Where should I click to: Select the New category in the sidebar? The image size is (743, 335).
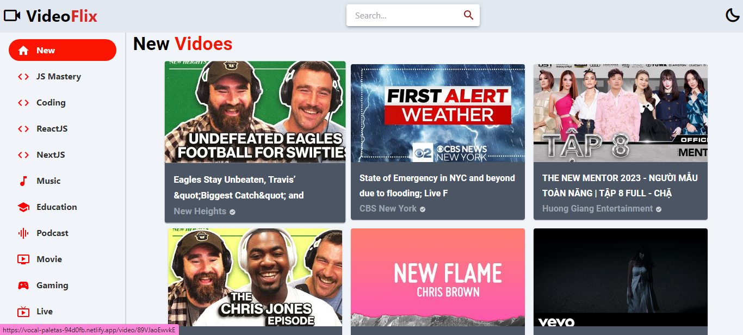click(x=63, y=50)
